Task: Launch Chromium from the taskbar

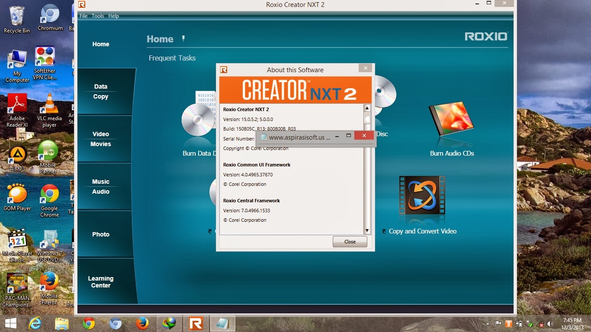Action: [x=116, y=323]
